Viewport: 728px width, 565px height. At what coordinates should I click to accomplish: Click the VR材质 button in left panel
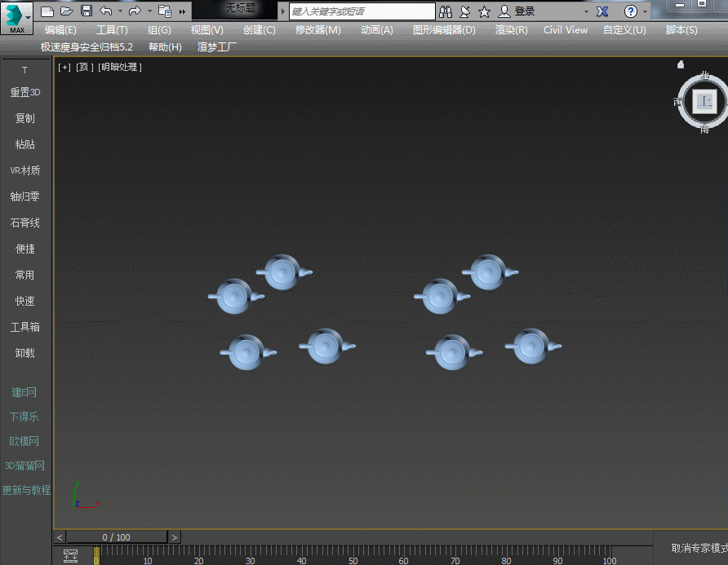click(24, 170)
